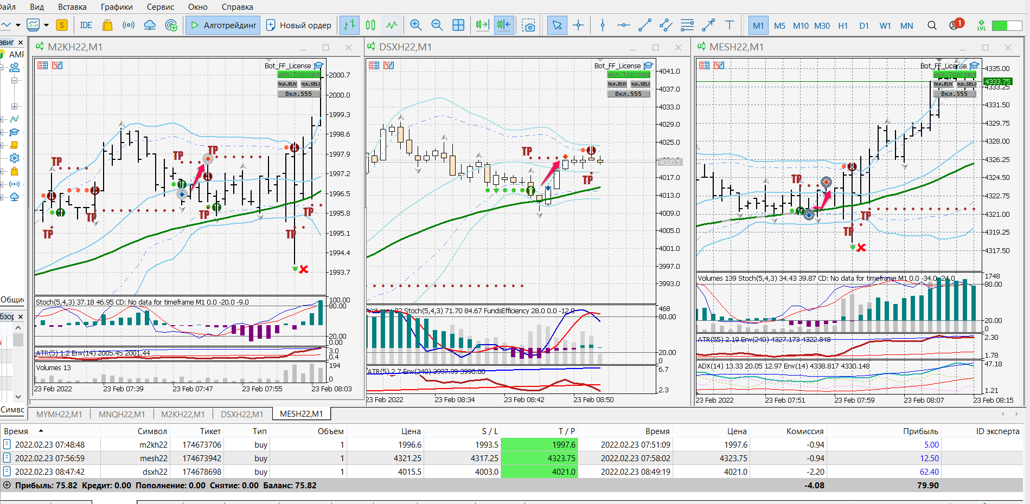
Task: Select the dsxh22 row profit value 62.40
Action: pos(929,472)
